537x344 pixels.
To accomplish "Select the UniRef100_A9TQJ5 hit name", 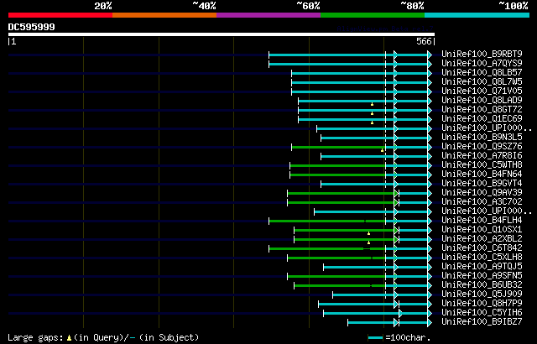I will 482,266.
